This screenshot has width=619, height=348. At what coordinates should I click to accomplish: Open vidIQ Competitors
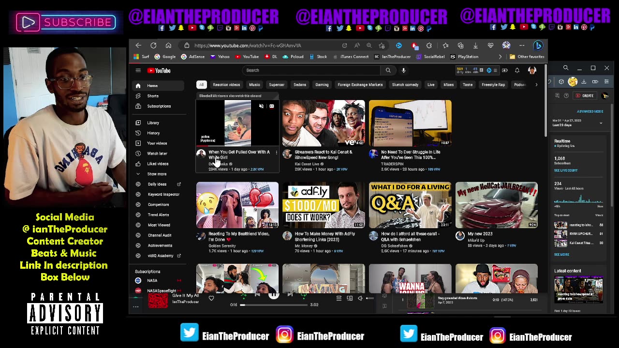click(159, 204)
